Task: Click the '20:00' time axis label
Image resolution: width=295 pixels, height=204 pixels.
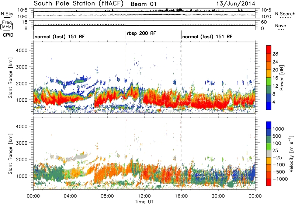Action: [x=218, y=196]
